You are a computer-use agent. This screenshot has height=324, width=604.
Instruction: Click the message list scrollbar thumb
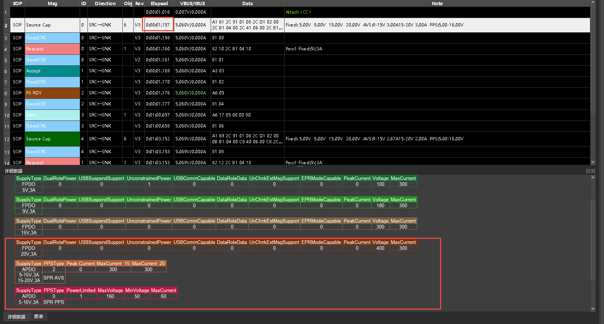(x=593, y=59)
